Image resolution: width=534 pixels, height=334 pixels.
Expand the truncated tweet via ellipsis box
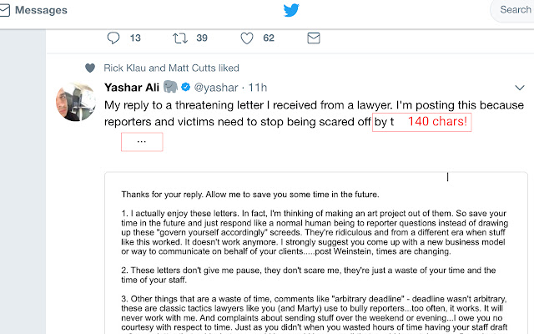point(142,142)
